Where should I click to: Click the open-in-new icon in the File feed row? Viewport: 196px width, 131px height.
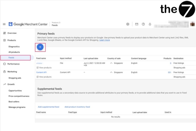click(x=37, y=68)
